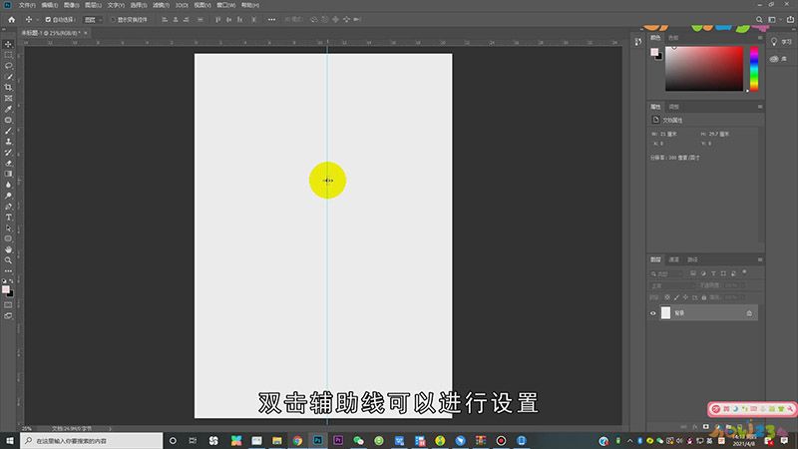Switch to the Channels tab
The width and height of the screenshot is (798, 449).
tap(674, 259)
